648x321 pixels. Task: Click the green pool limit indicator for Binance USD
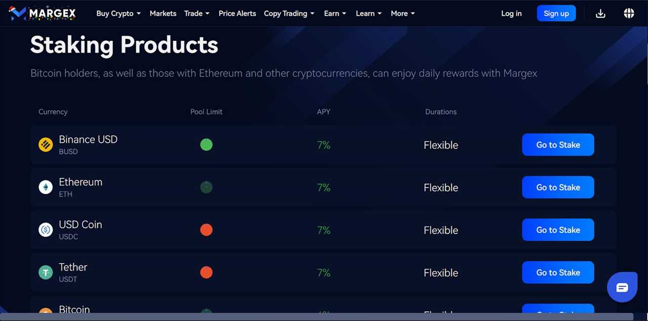(x=206, y=144)
